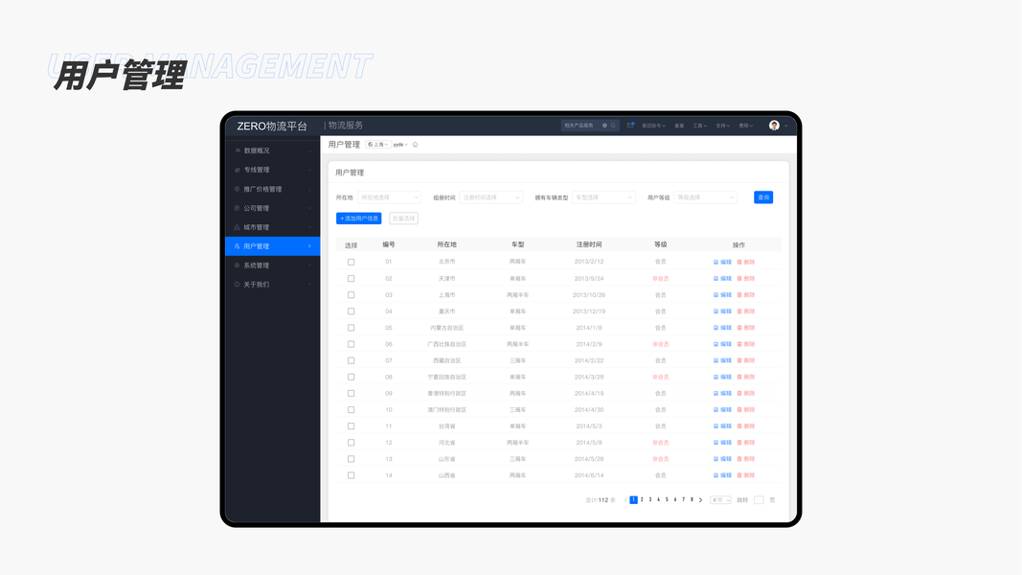The width and height of the screenshot is (1022, 575).
Task: Click the 专线管理 sidebar icon
Action: [x=238, y=170]
